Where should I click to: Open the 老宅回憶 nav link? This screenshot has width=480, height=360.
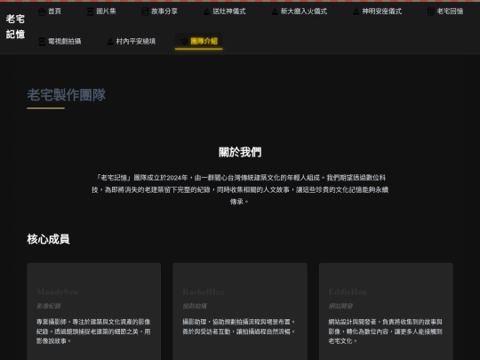pyautogui.click(x=445, y=12)
